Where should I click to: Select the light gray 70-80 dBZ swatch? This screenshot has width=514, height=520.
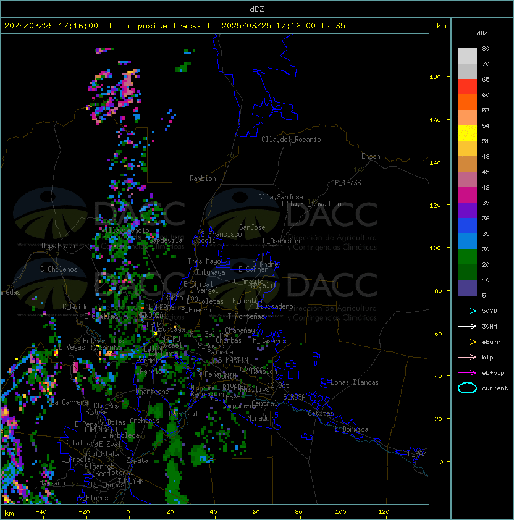click(467, 56)
